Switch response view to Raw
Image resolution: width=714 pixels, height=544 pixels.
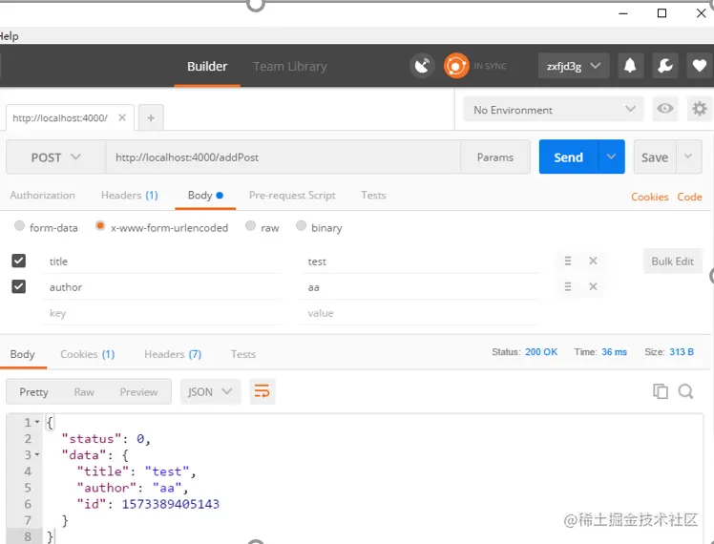coord(84,392)
